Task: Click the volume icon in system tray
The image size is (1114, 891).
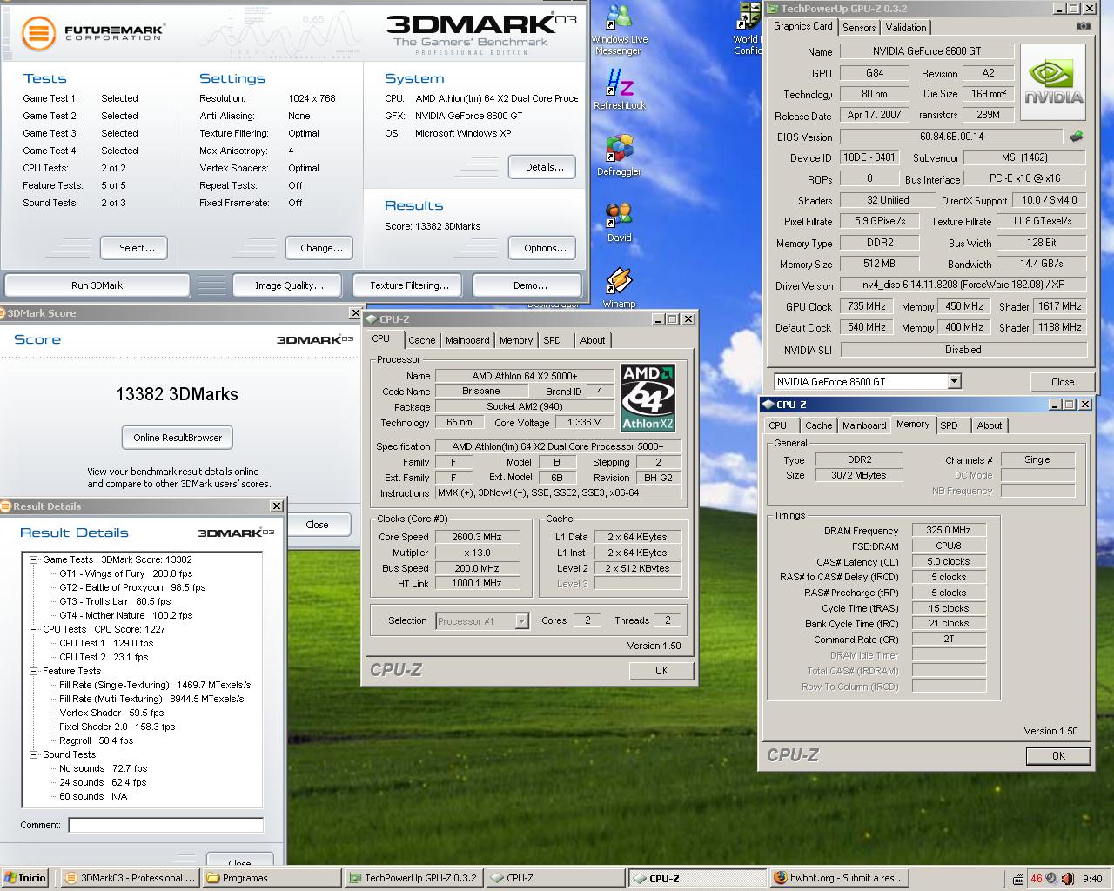Action: point(1051,878)
